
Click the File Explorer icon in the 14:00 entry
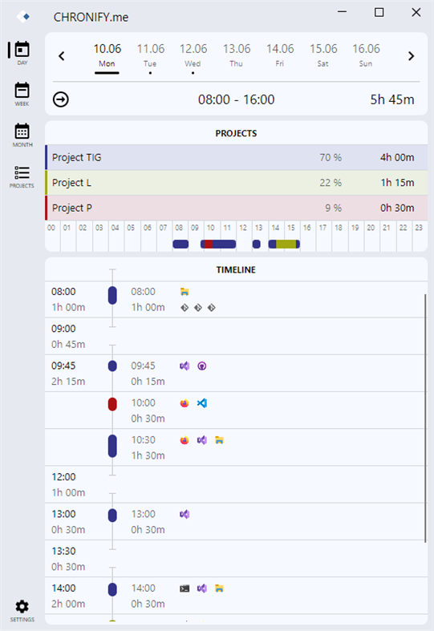pyautogui.click(x=220, y=589)
